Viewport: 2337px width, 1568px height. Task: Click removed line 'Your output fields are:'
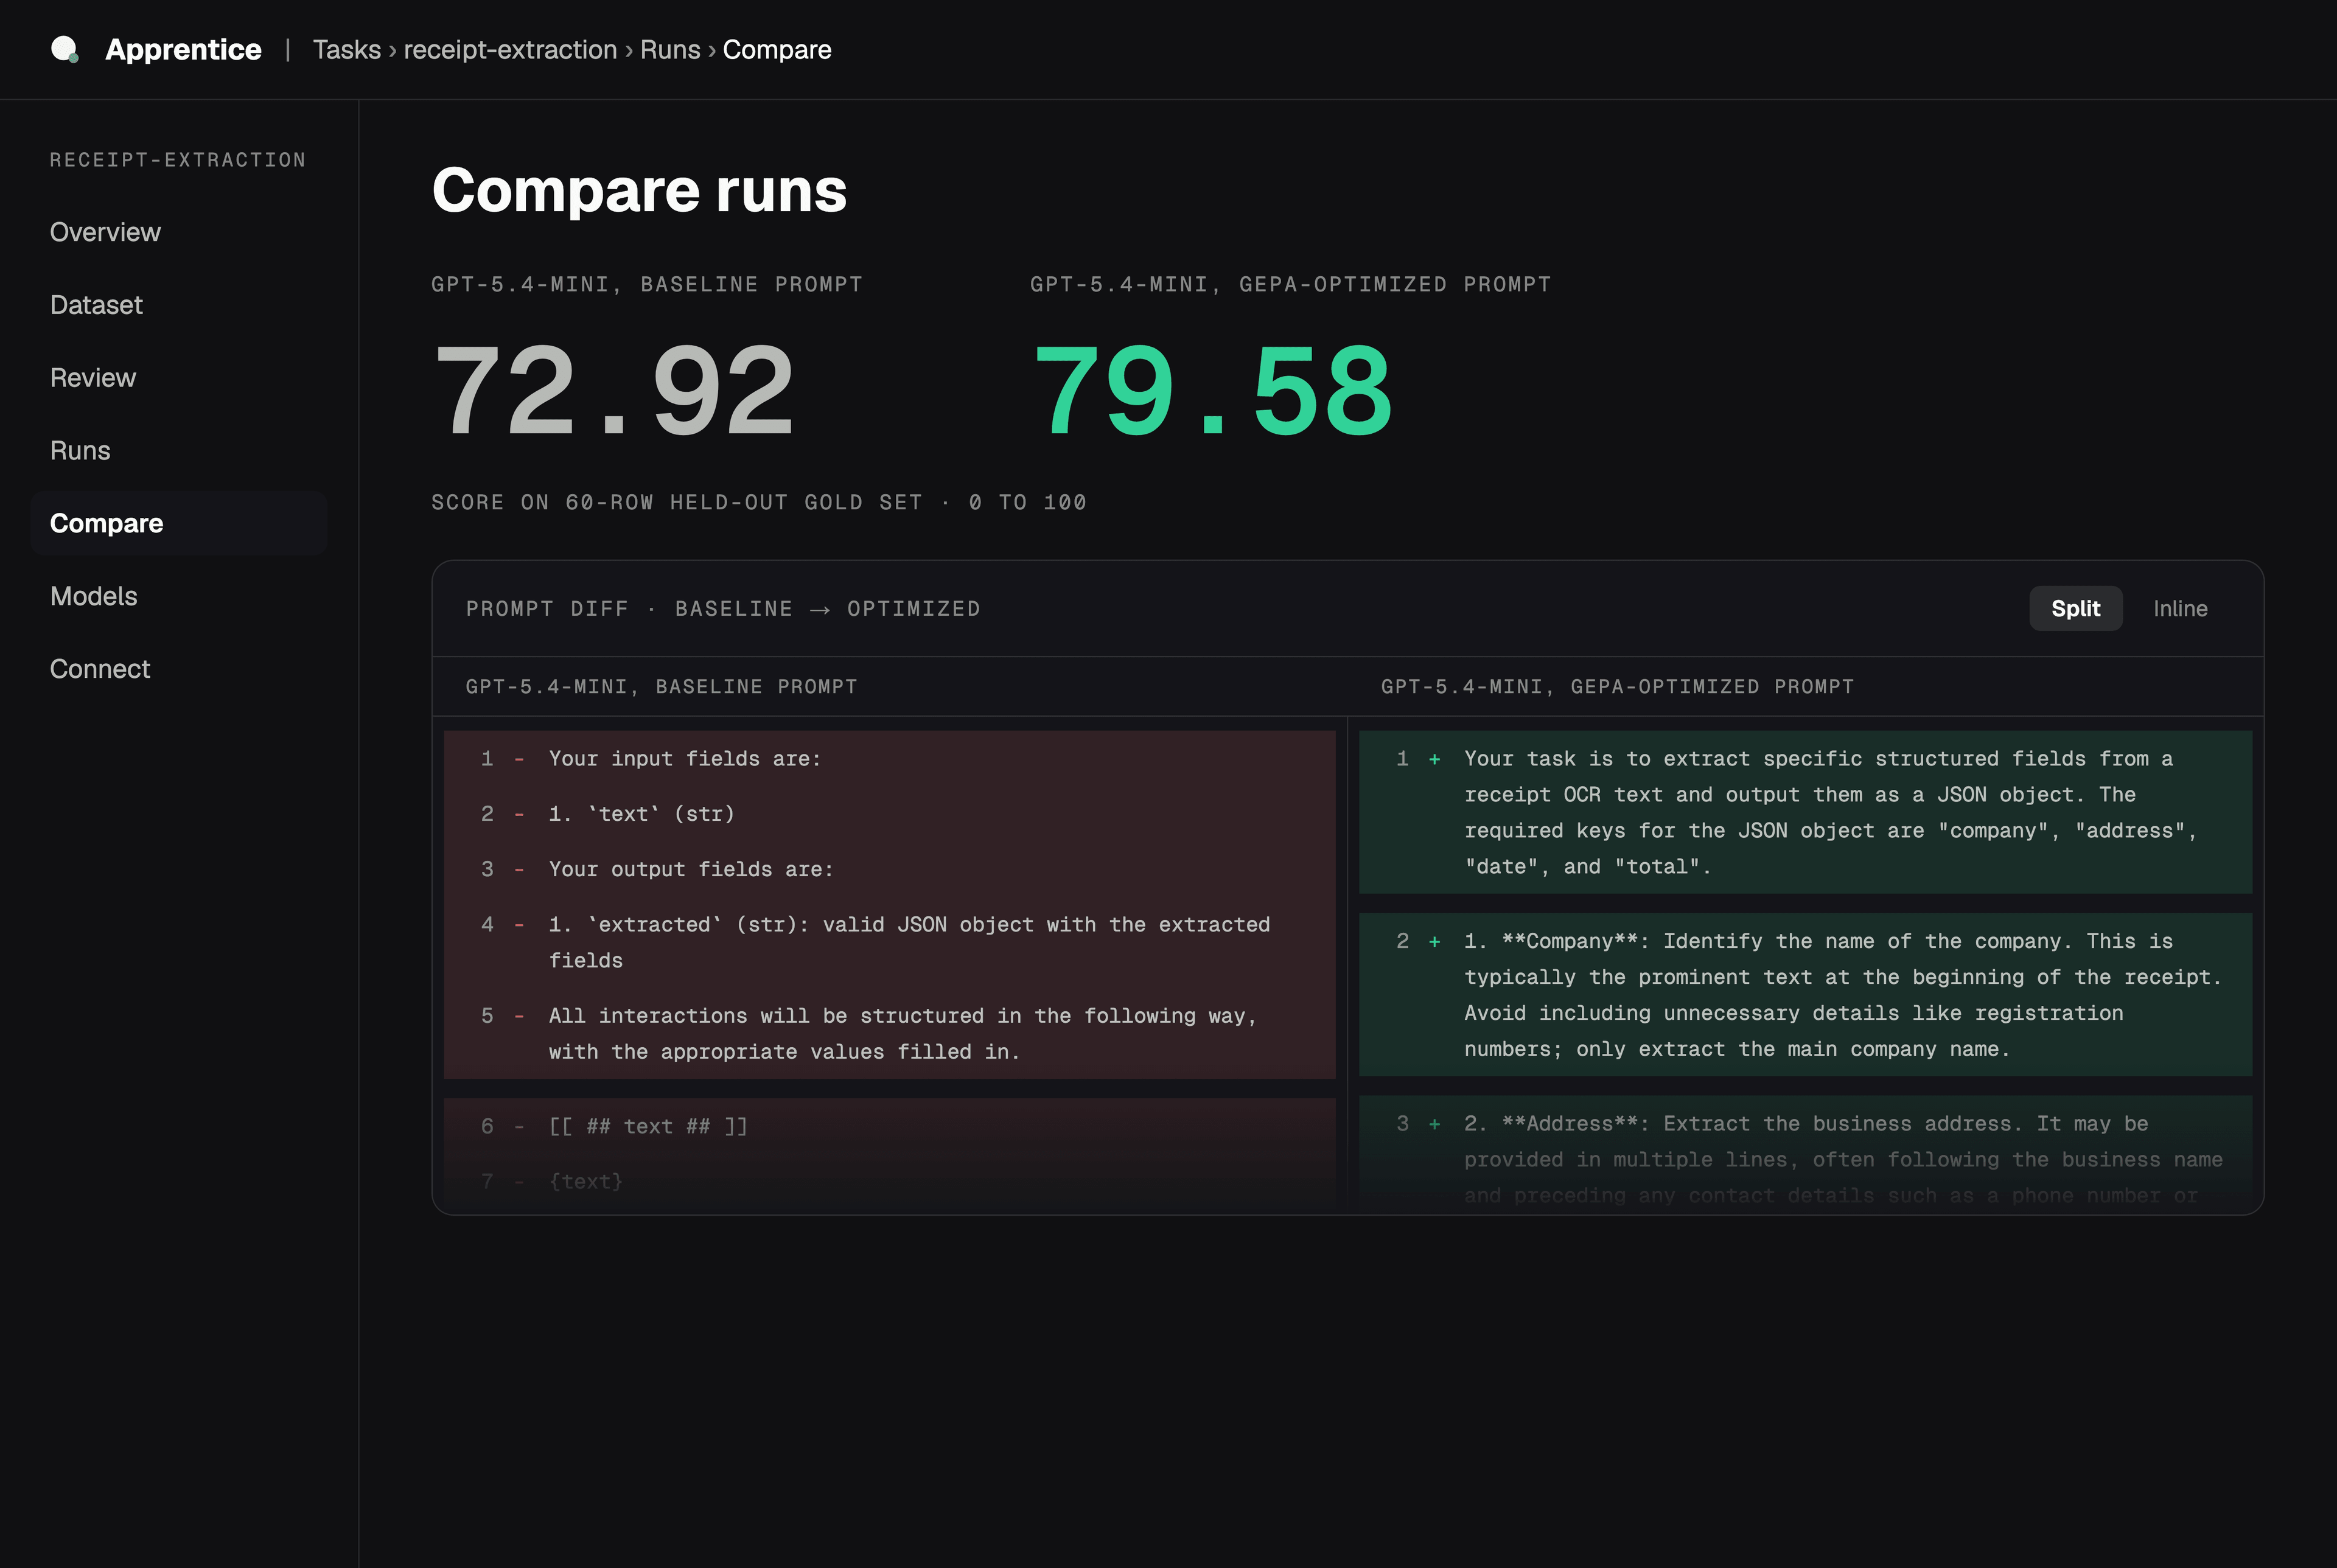pos(889,869)
